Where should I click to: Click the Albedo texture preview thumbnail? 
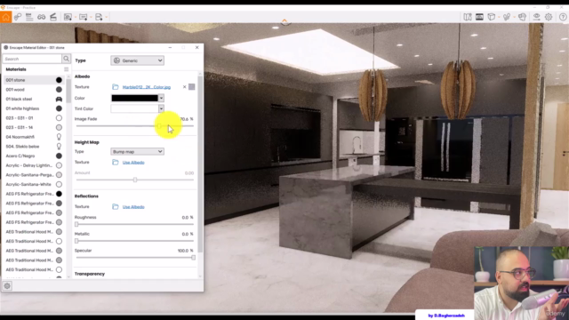click(192, 87)
